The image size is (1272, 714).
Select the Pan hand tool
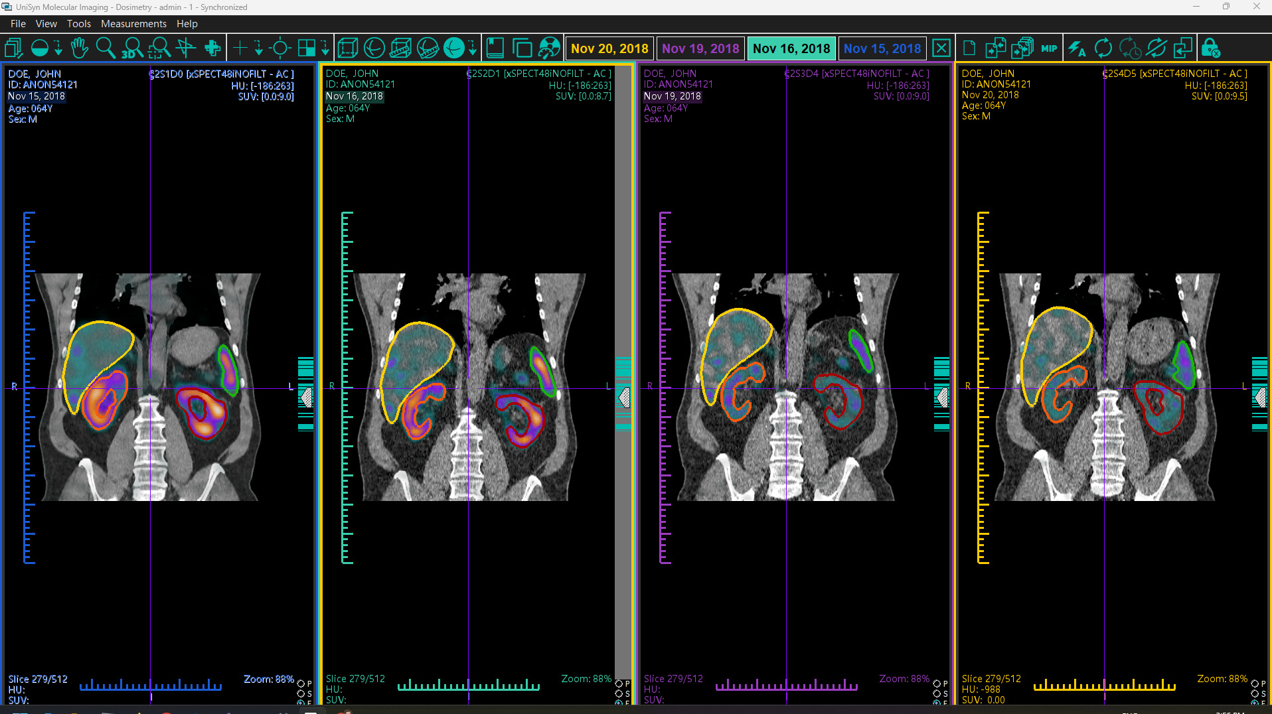click(x=80, y=48)
